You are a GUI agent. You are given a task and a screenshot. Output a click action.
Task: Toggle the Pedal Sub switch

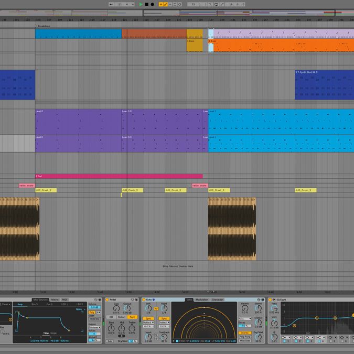[110, 341]
